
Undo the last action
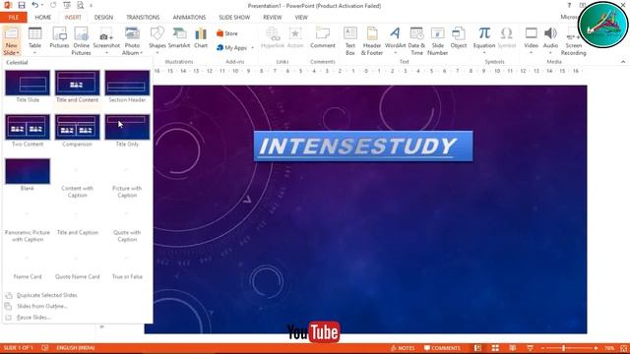click(x=35, y=5)
